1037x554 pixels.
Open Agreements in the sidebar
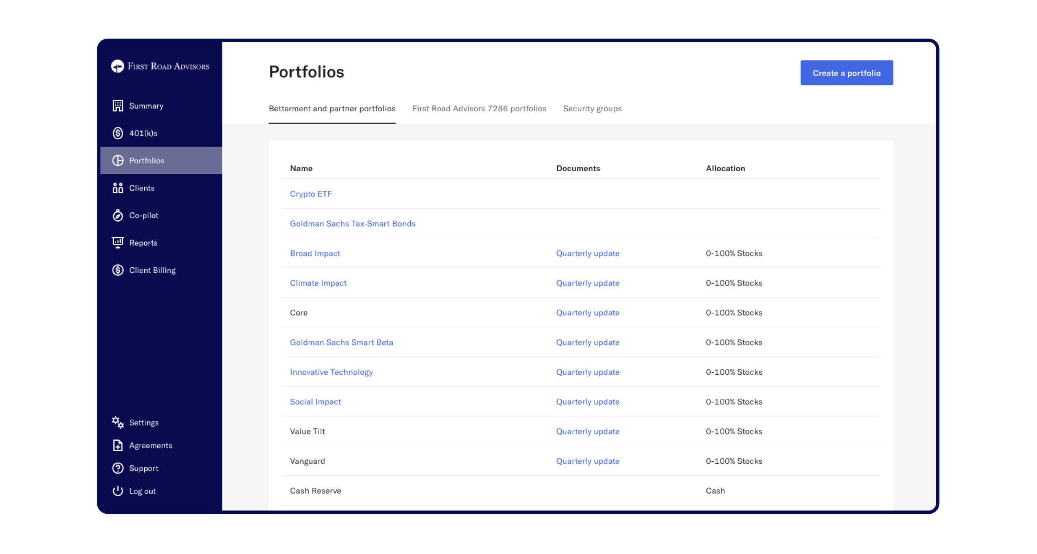[151, 445]
